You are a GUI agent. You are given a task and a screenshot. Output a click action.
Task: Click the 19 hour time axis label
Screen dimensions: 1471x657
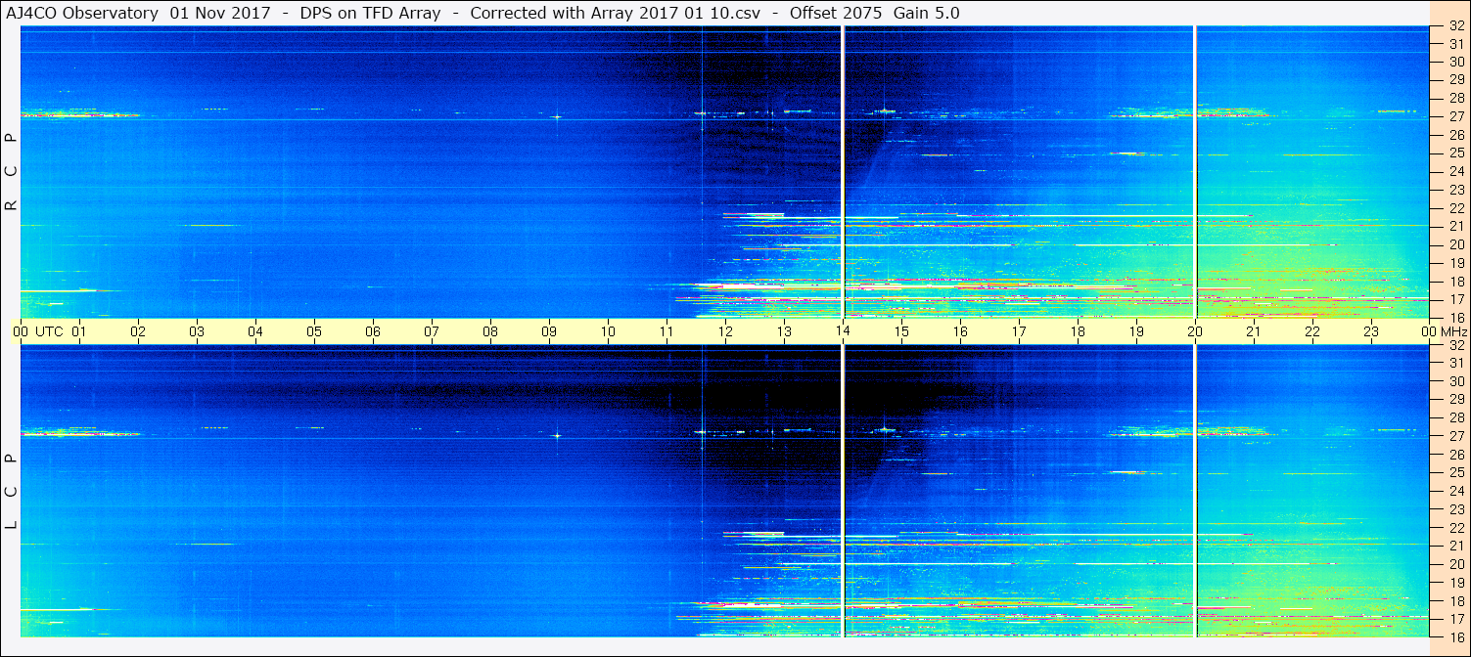1136,331
